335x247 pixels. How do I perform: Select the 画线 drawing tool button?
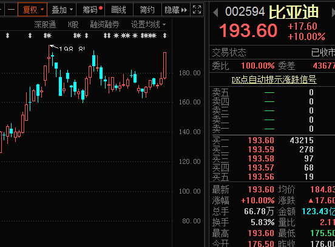[119, 10]
